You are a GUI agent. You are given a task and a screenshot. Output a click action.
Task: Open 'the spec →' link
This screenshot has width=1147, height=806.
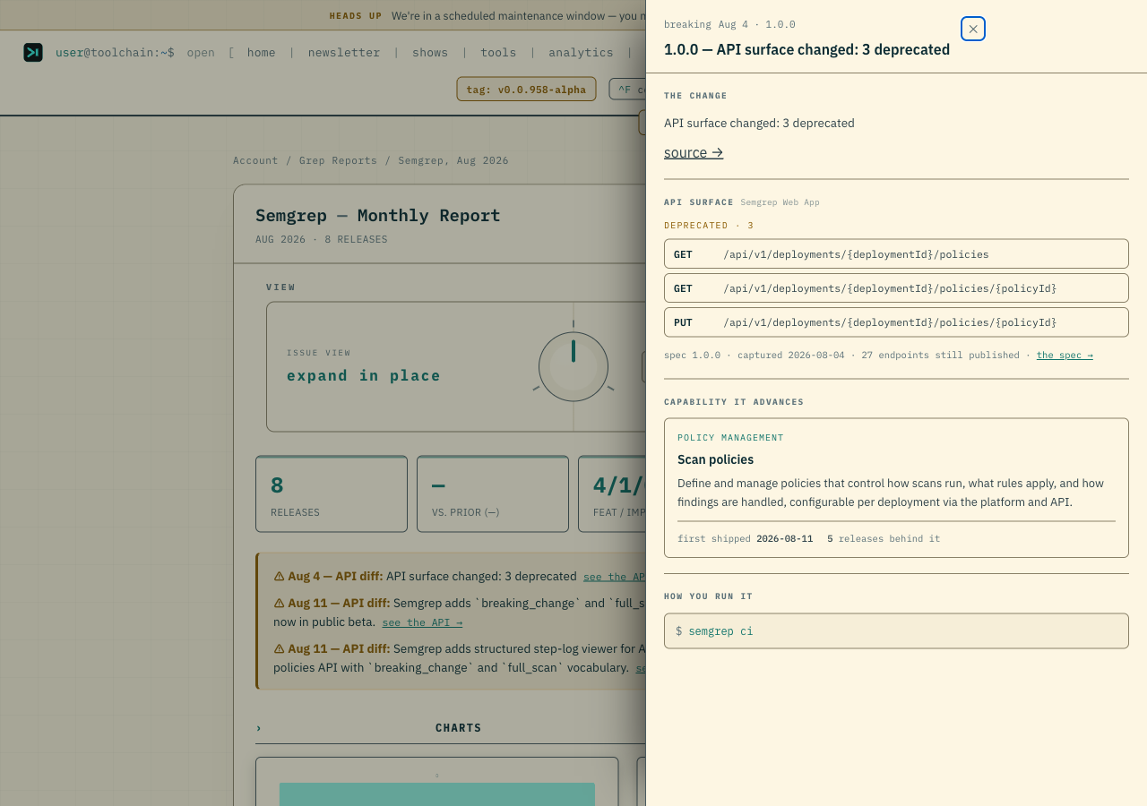(x=1065, y=355)
